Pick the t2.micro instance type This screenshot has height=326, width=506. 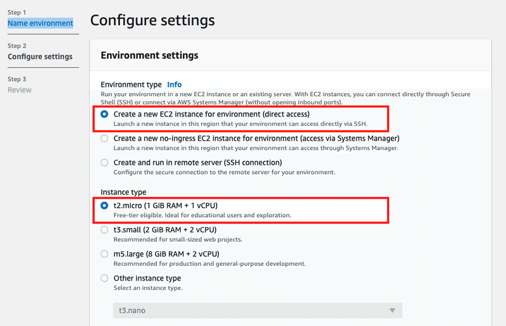point(105,206)
